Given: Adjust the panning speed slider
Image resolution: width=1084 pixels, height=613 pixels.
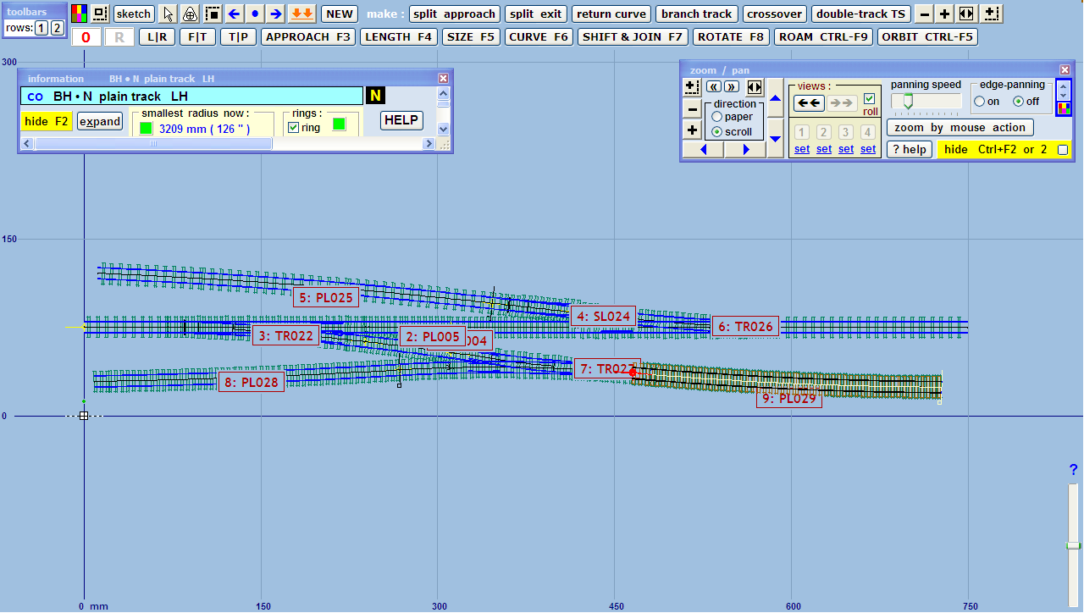Looking at the screenshot, I should tap(908, 102).
